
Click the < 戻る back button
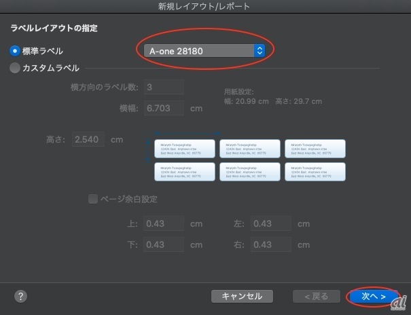316,297
